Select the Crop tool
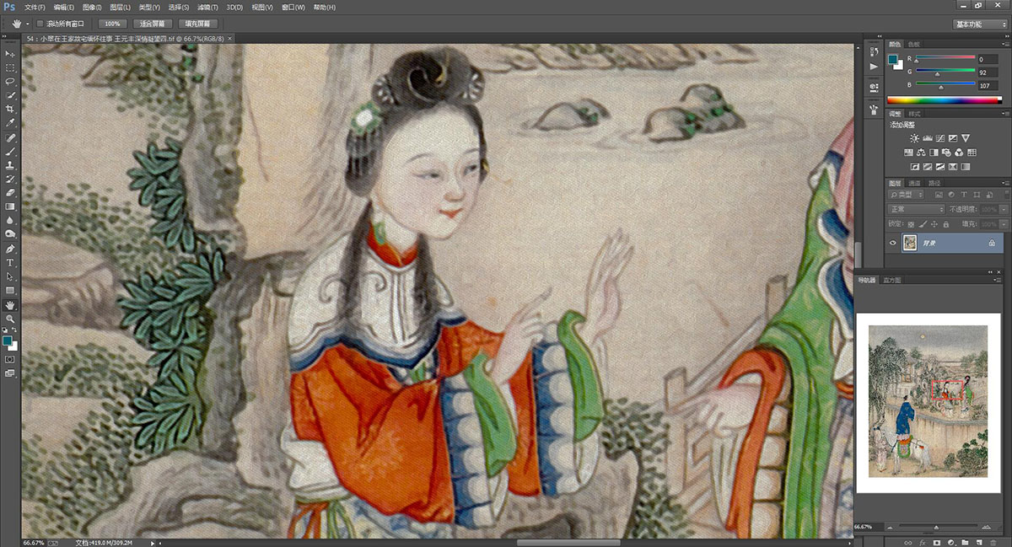1012x547 pixels. (x=10, y=110)
